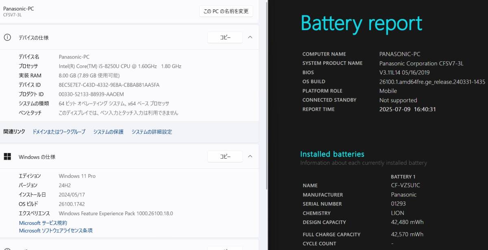Click the ペンとタッチ value text

(118, 113)
